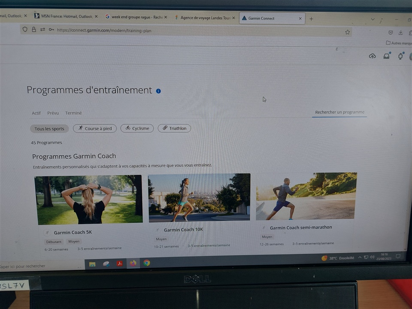Screen dimensions: 412x309
Task: Click the semi-marathon runner thumbnail
Action: pyautogui.click(x=306, y=196)
